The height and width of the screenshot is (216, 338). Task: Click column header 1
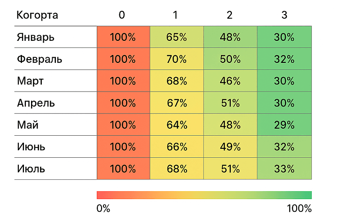[x=175, y=15]
